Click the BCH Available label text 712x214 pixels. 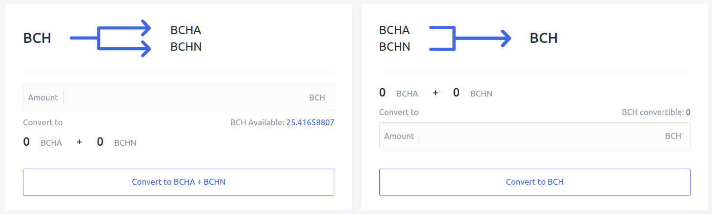(257, 122)
